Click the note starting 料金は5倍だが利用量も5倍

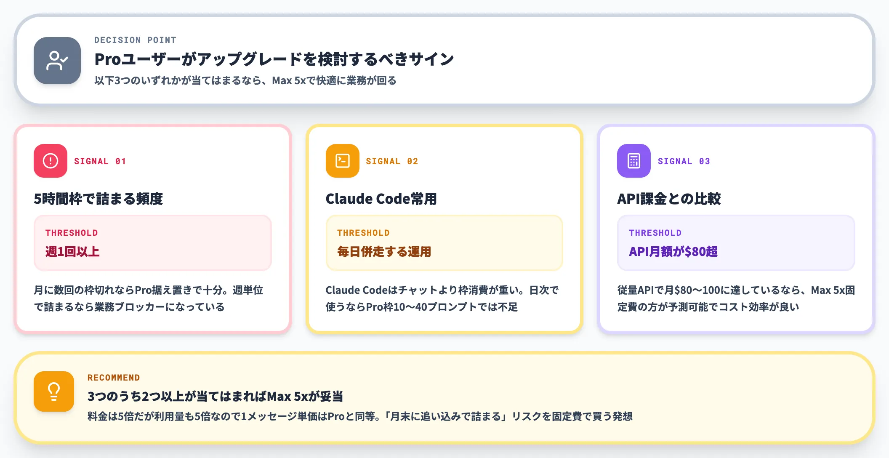tap(360, 417)
